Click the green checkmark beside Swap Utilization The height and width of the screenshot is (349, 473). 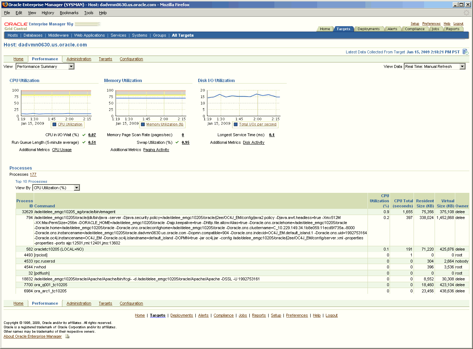click(177, 142)
